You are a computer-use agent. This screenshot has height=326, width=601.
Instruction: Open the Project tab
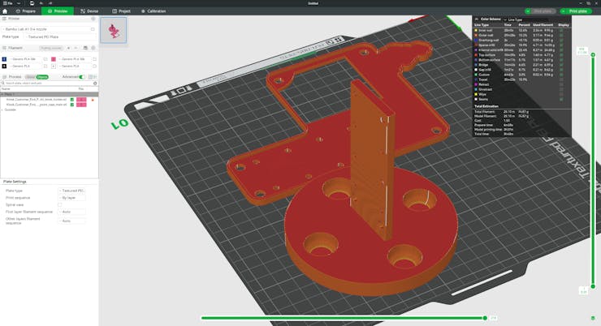point(121,11)
